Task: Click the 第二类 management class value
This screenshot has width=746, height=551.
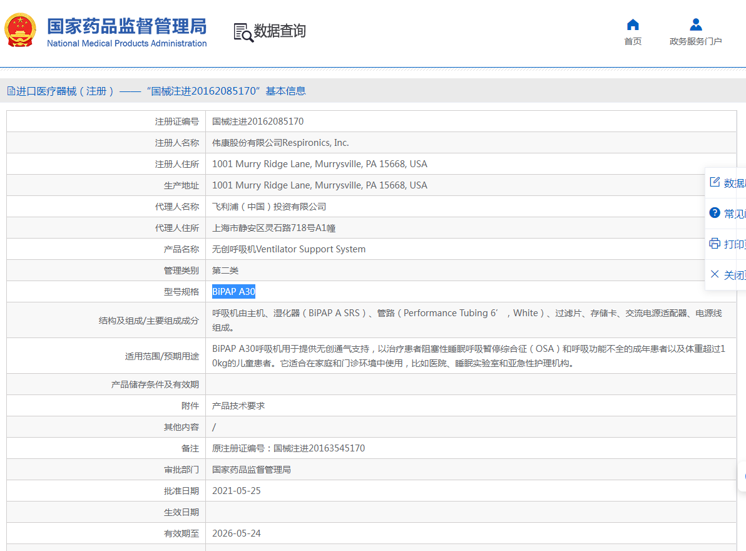Action: pyautogui.click(x=225, y=270)
